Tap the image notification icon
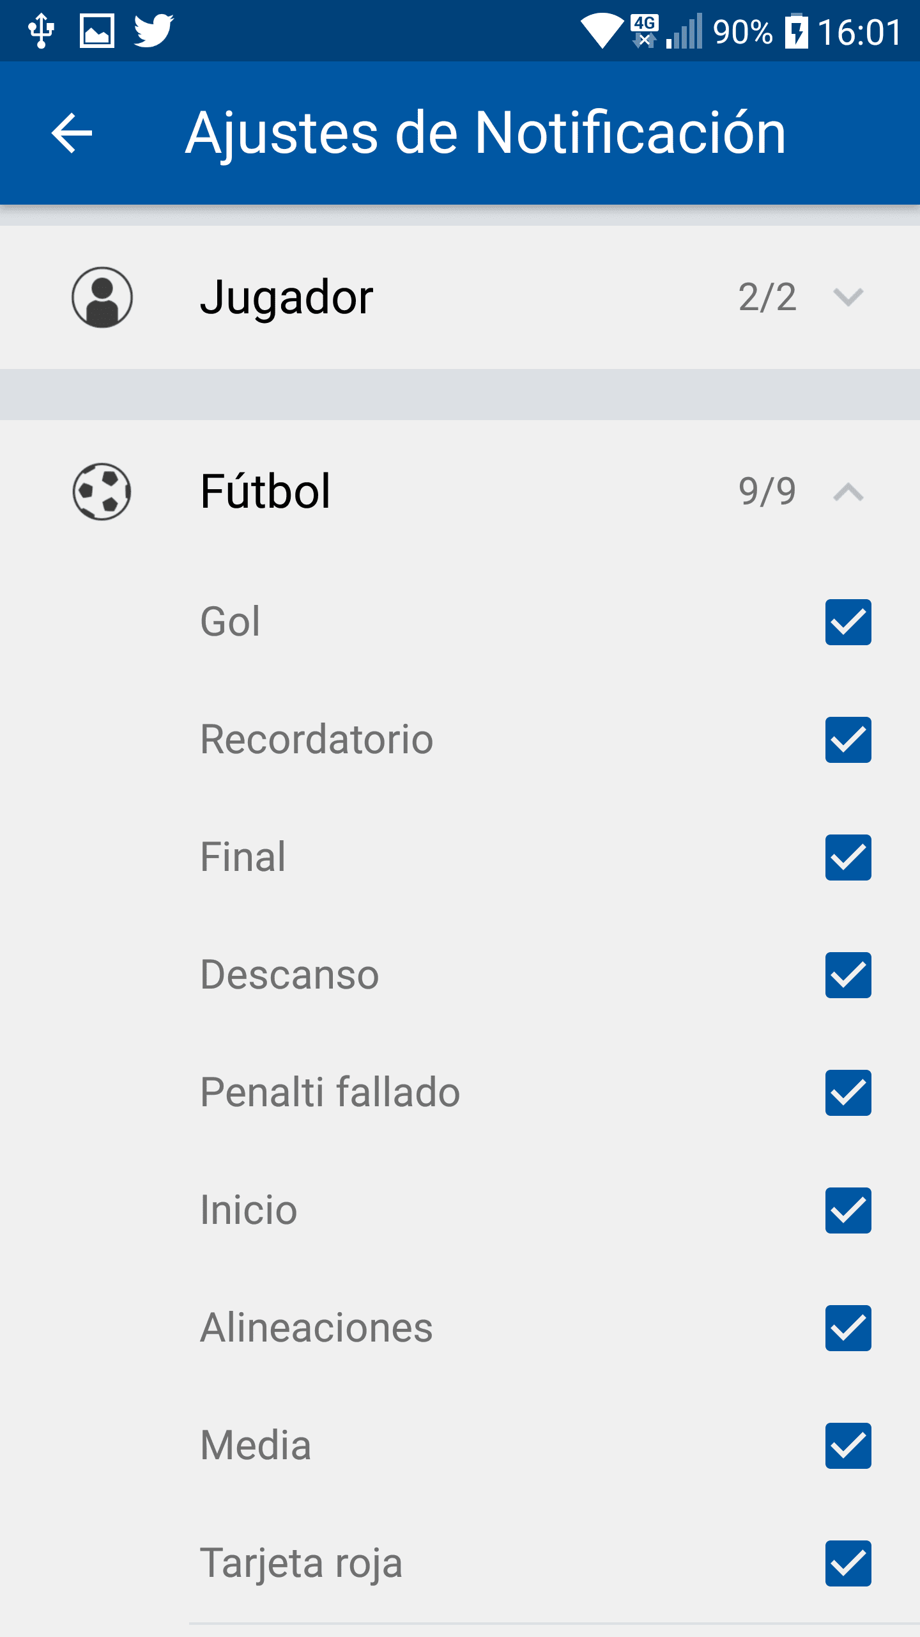This screenshot has height=1637, width=920. point(97,31)
